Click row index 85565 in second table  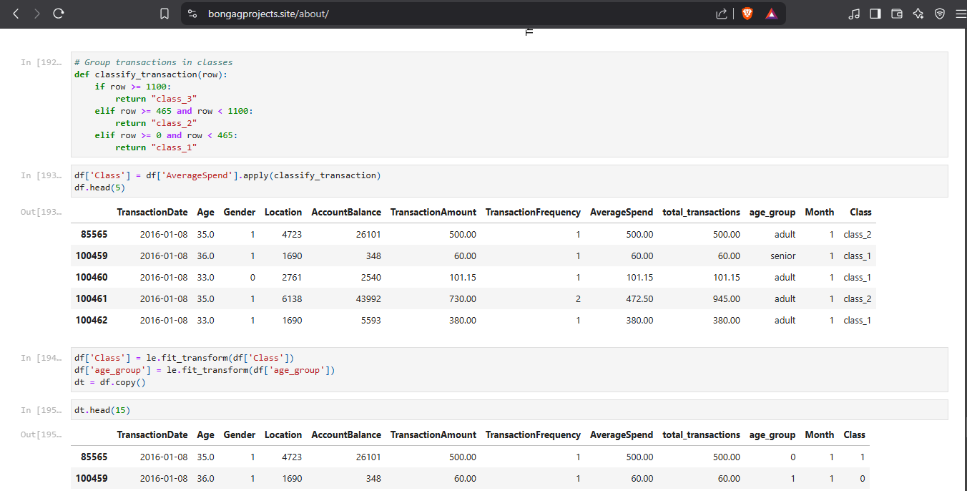tap(94, 457)
